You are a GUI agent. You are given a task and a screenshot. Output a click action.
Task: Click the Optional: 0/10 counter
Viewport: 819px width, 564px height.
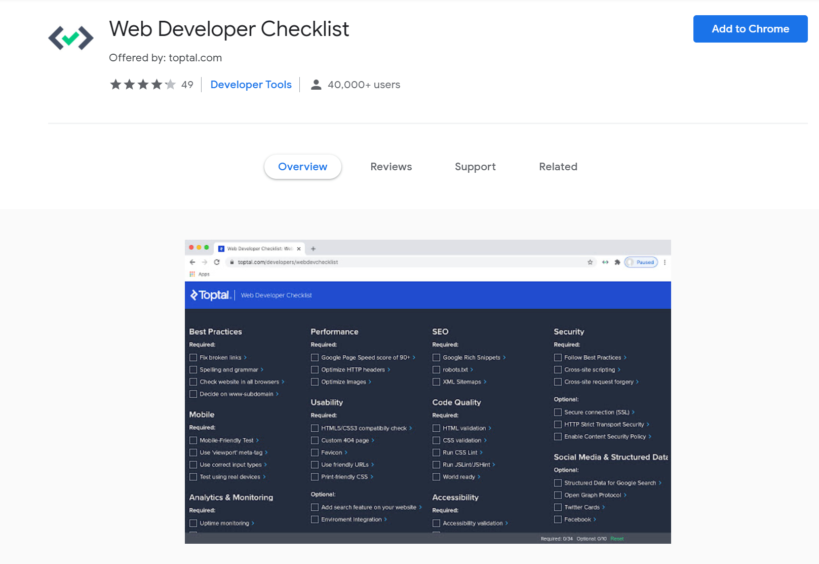point(592,539)
